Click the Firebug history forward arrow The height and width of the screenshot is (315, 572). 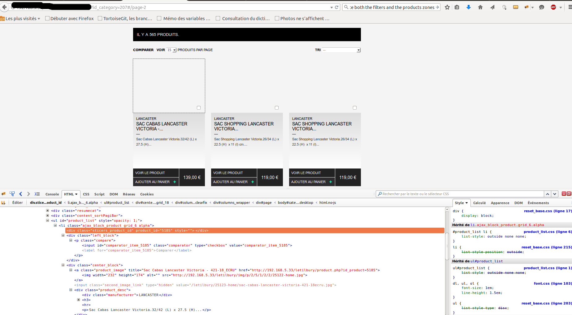pos(28,194)
